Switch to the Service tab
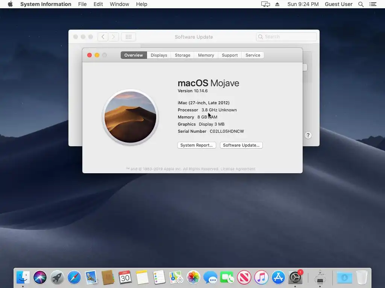The width and height of the screenshot is (385, 288). (253, 55)
